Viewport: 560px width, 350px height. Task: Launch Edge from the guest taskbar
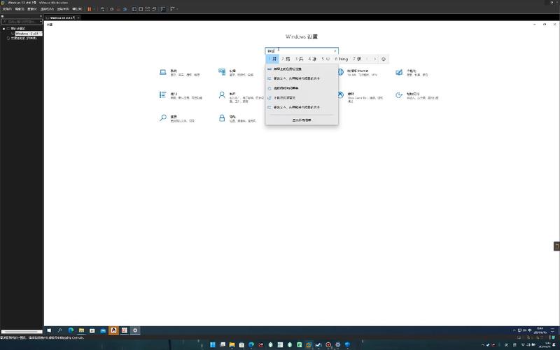(71, 330)
